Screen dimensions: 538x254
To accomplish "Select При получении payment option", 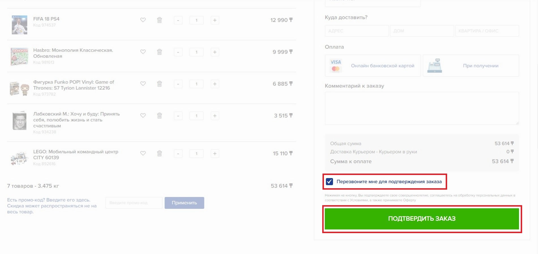I will click(471, 66).
